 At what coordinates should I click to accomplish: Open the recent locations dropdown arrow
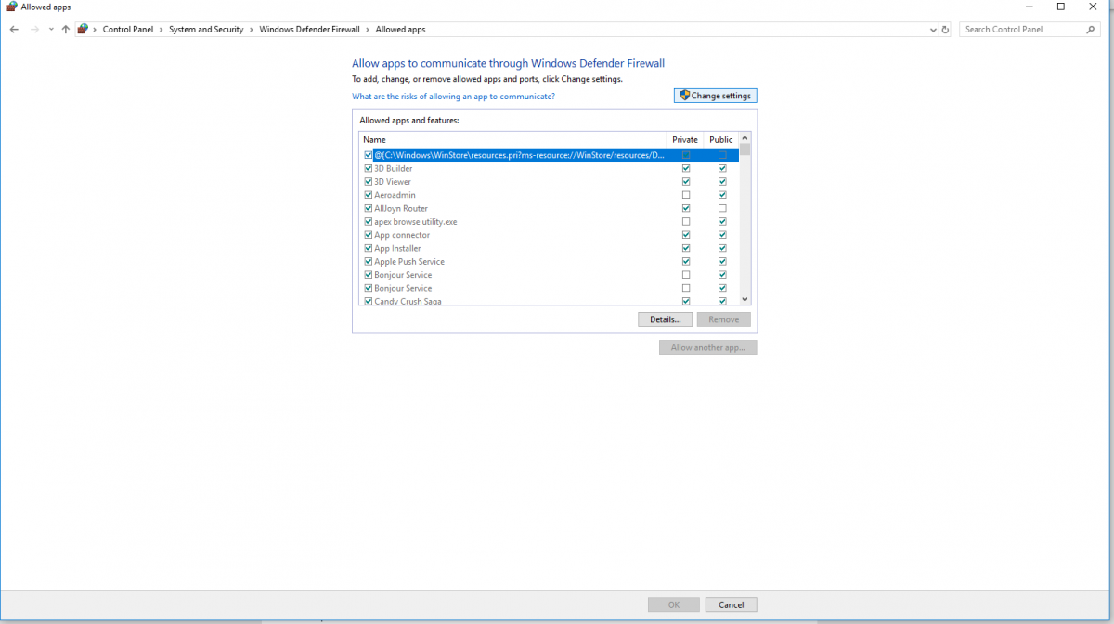coord(50,30)
